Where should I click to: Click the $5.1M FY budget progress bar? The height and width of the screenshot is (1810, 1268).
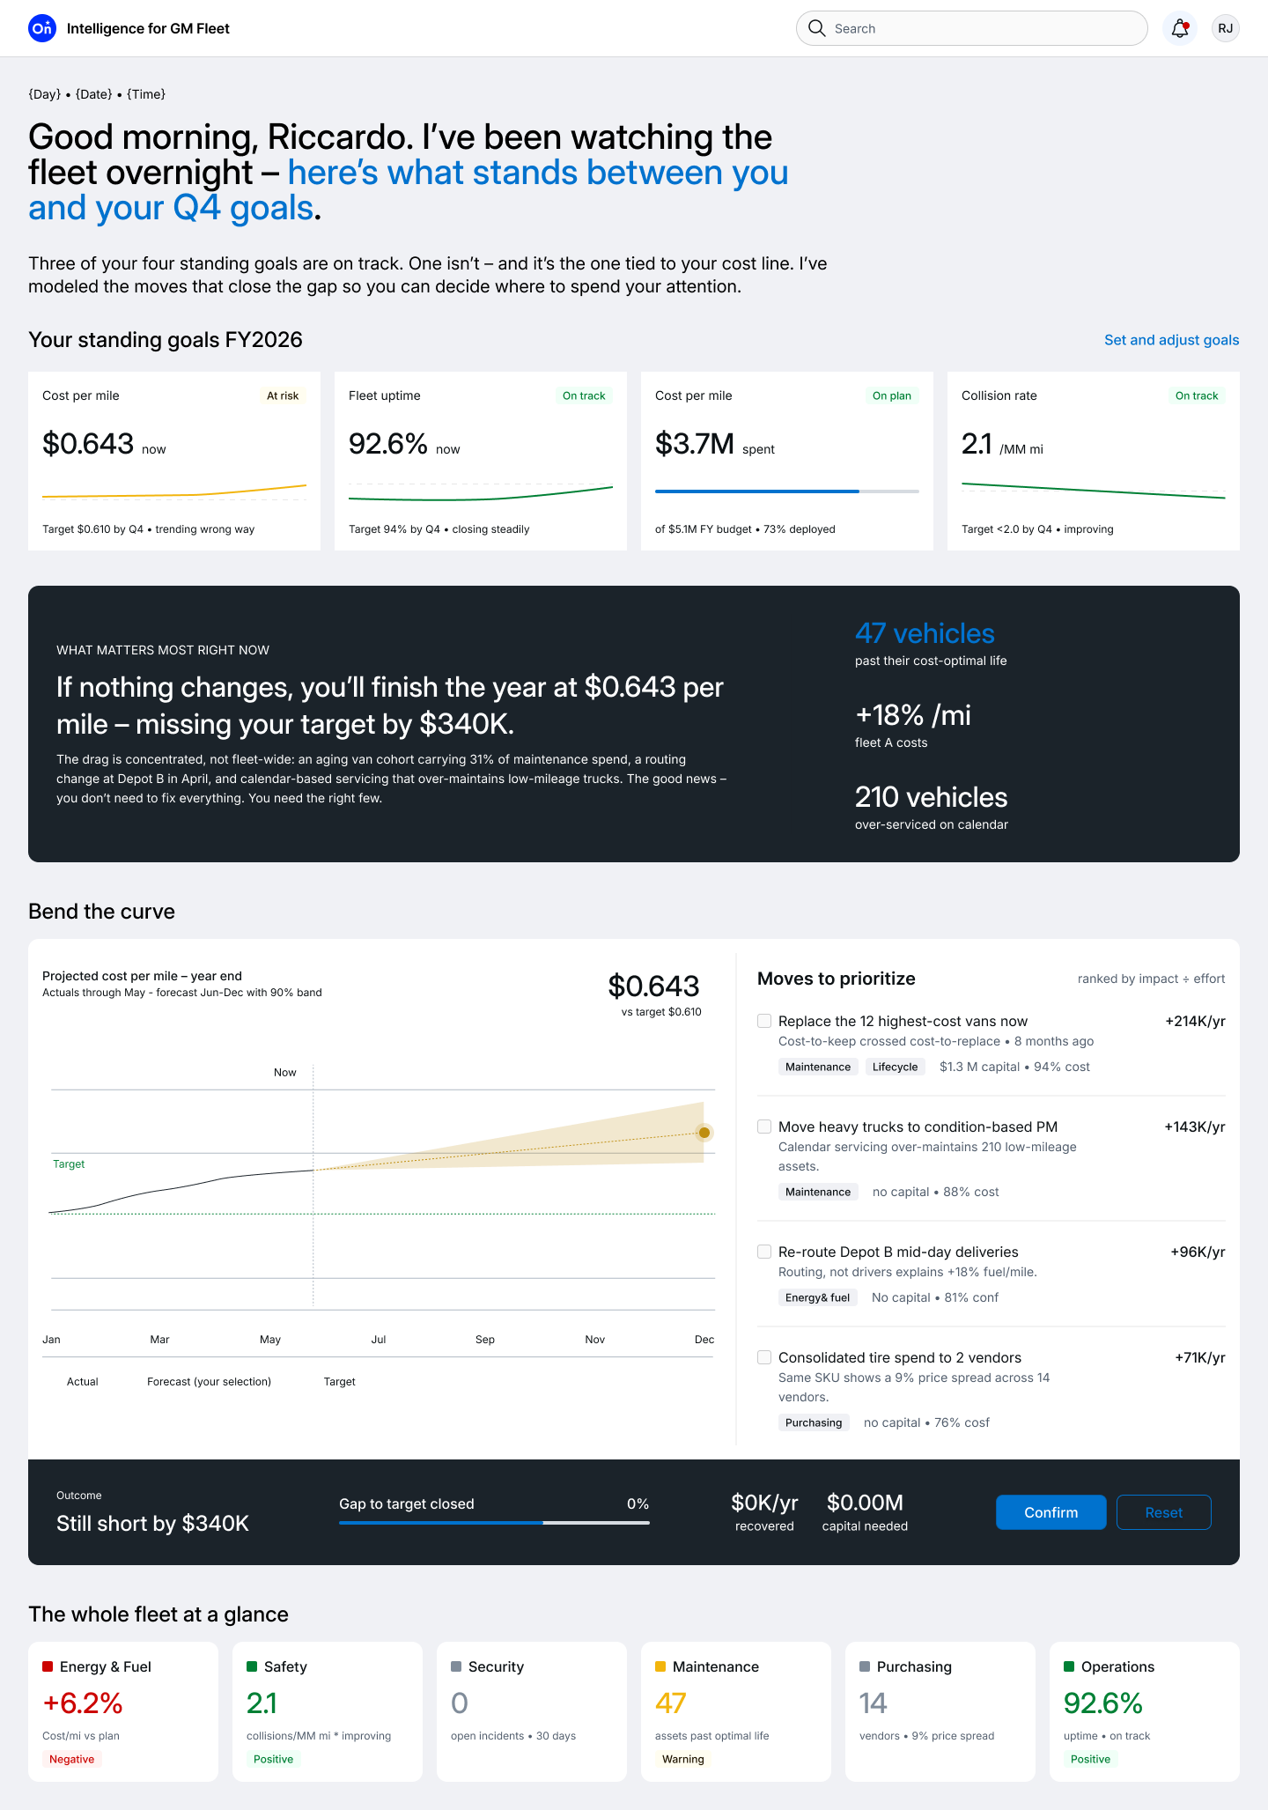tap(787, 491)
